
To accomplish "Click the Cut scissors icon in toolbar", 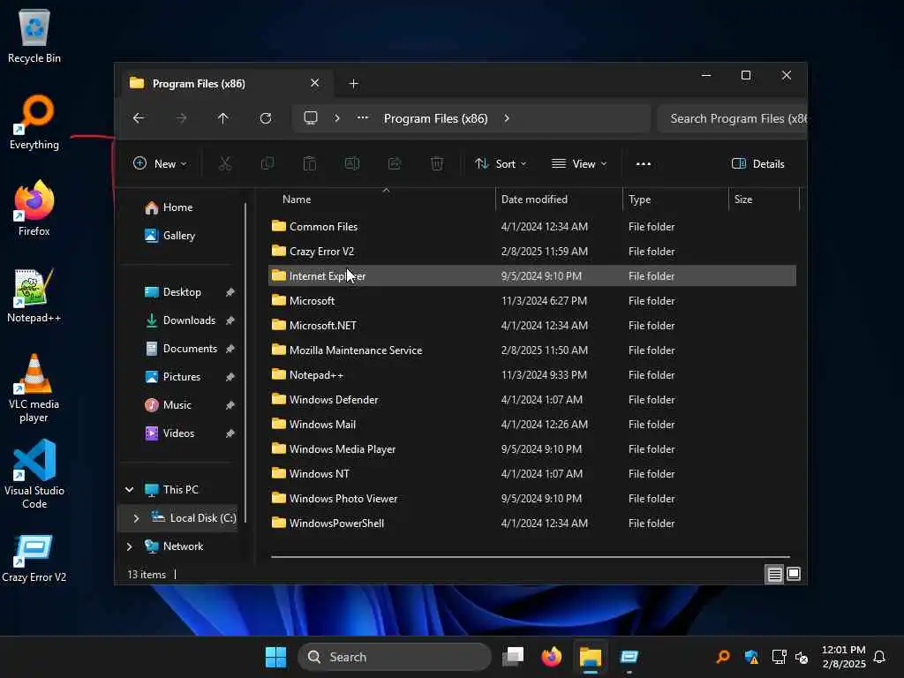I will click(x=225, y=163).
